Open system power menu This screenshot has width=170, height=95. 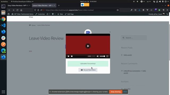(x=167, y=2)
